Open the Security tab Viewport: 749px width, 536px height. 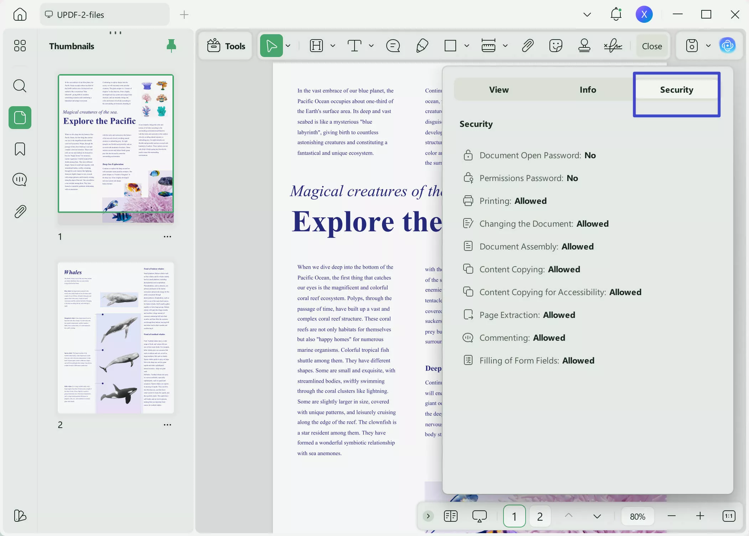(676, 89)
